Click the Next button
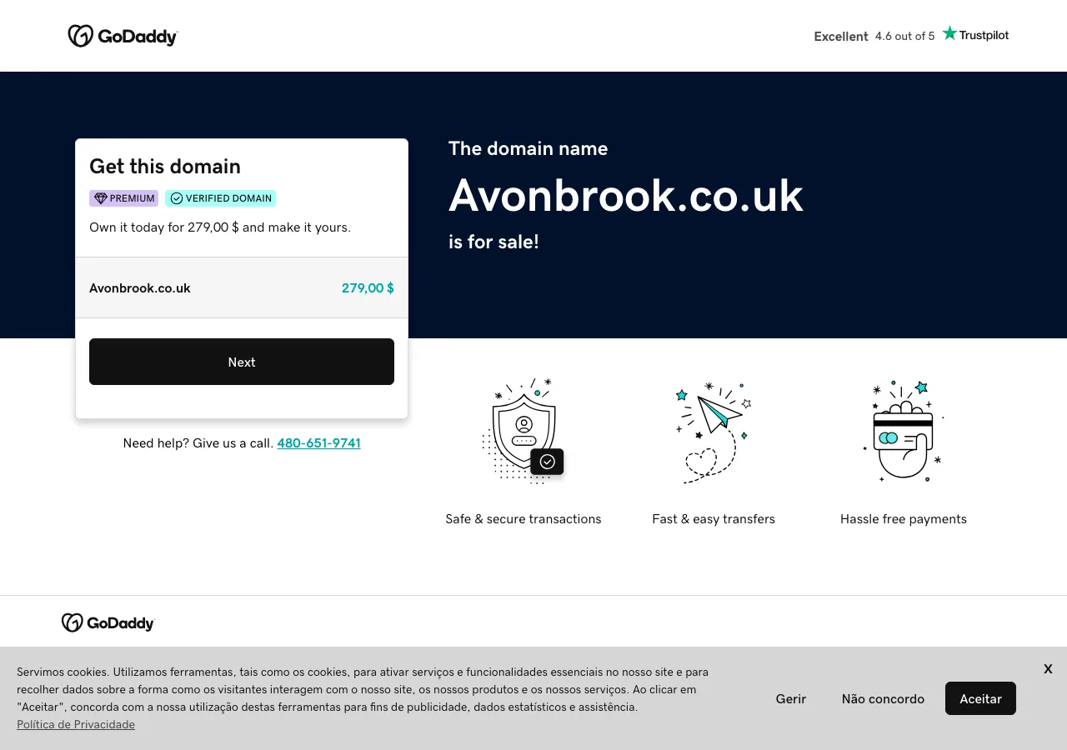Image resolution: width=1067 pixels, height=750 pixels. [242, 362]
